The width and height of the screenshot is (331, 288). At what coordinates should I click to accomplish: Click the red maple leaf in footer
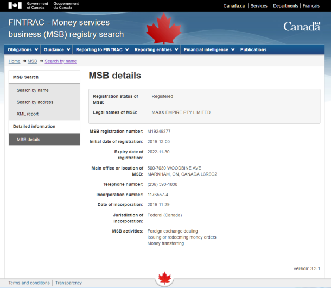[164, 278]
